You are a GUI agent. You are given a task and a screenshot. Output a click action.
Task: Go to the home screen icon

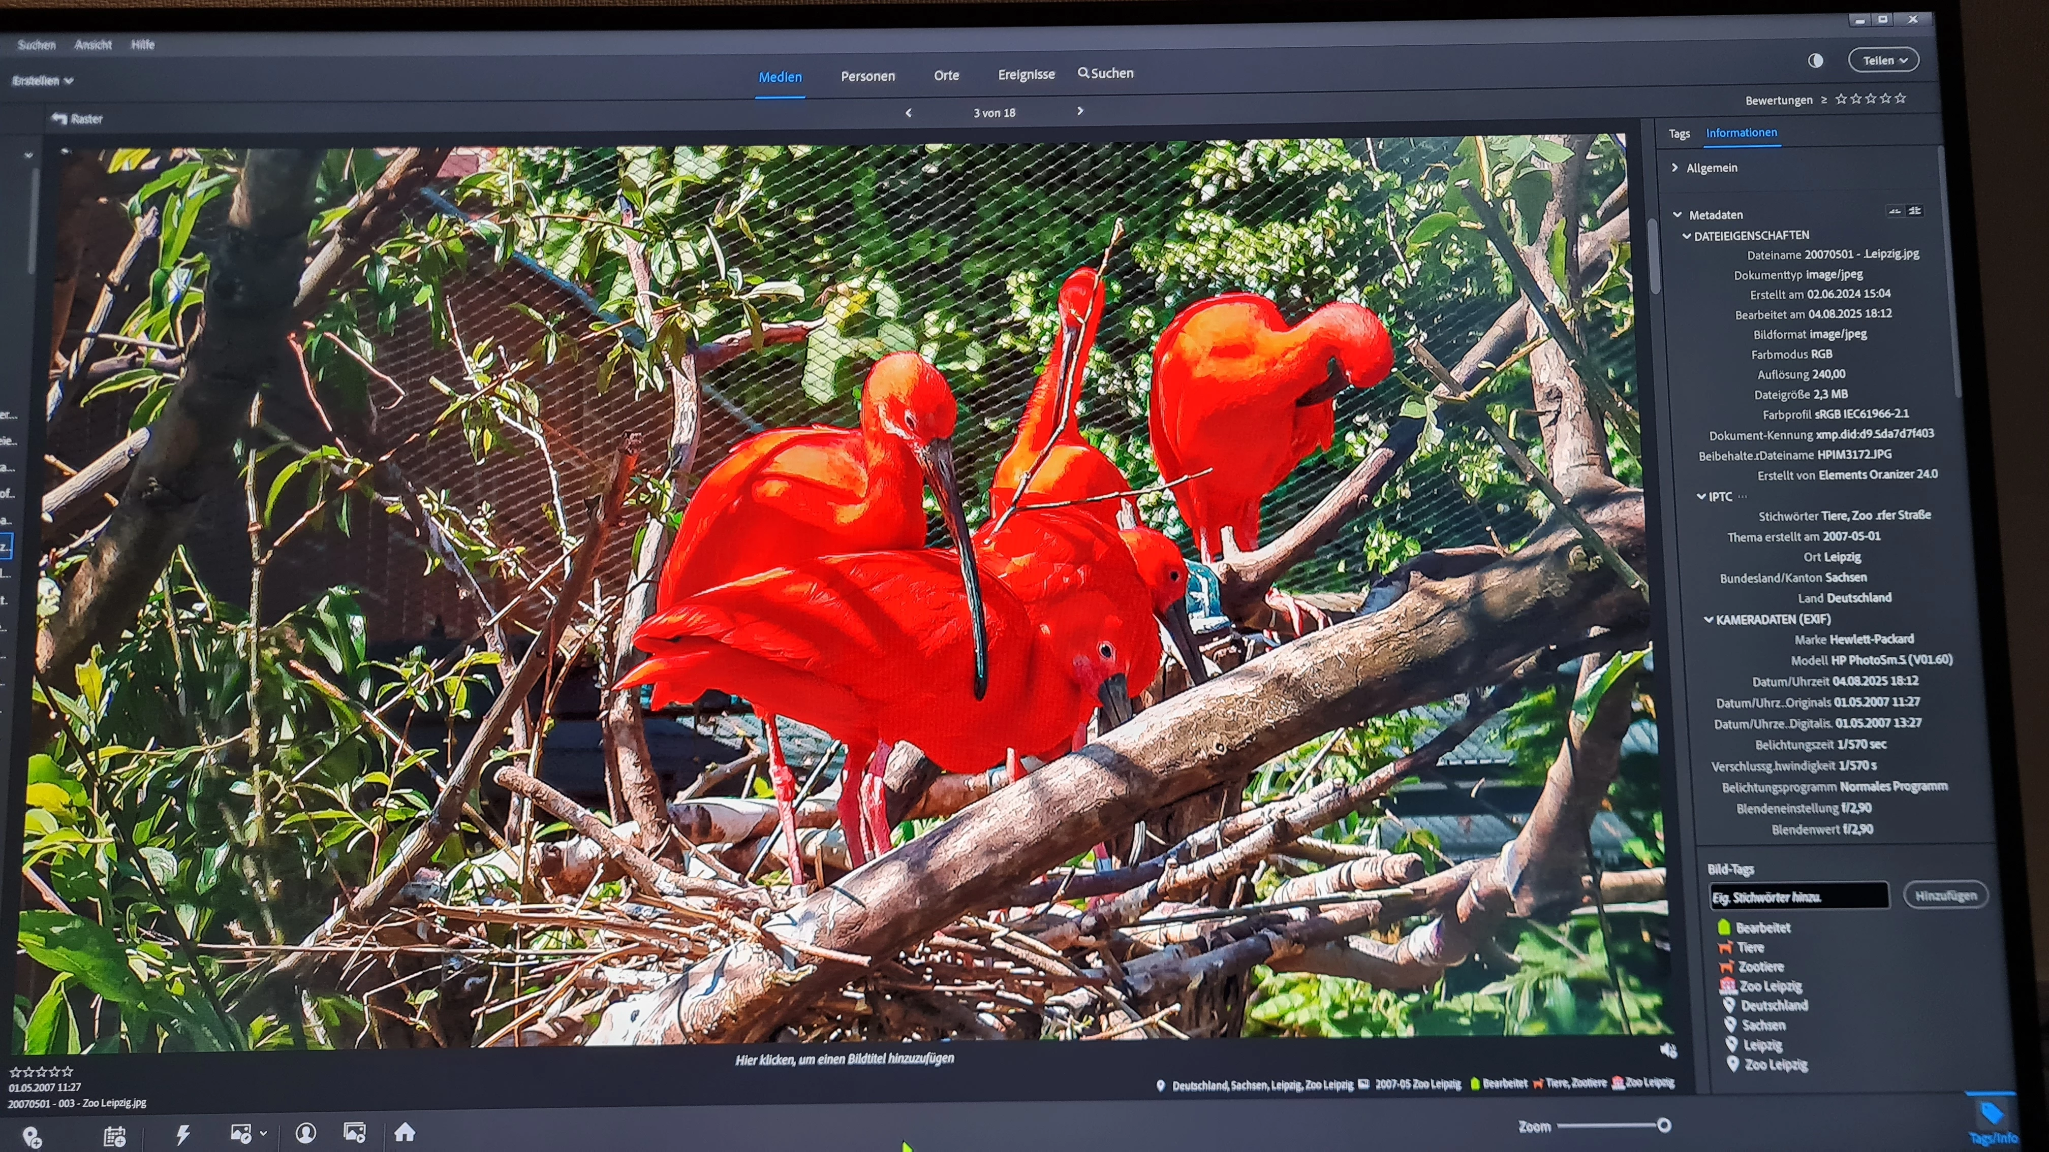[405, 1132]
